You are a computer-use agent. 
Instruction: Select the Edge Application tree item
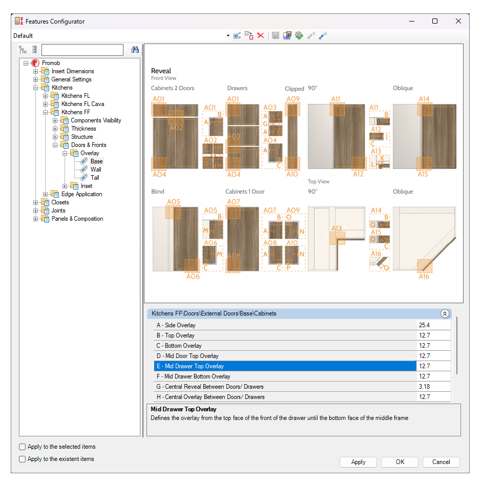(81, 194)
